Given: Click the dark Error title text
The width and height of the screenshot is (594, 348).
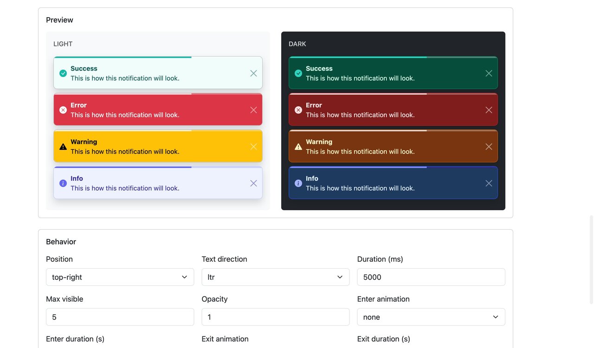Looking at the screenshot, I should pyautogui.click(x=314, y=105).
